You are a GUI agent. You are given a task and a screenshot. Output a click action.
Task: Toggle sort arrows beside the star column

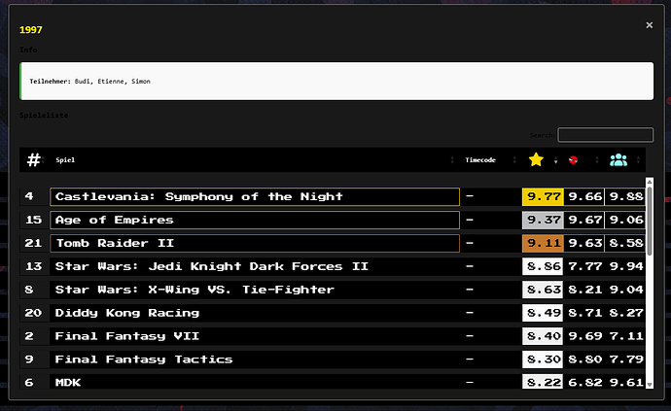click(556, 160)
